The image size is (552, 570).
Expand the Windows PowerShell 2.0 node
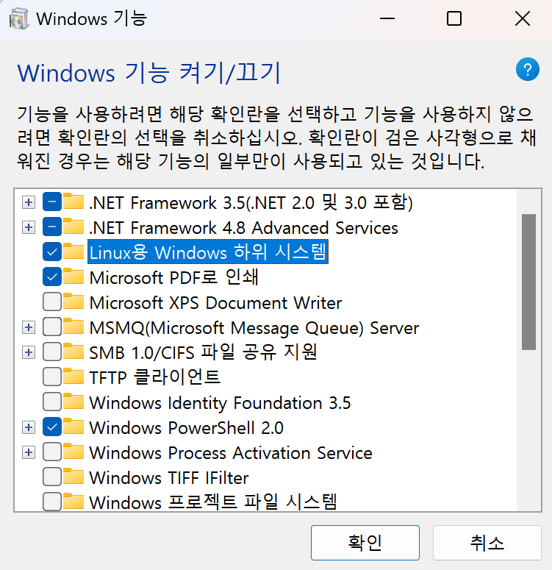(x=29, y=427)
